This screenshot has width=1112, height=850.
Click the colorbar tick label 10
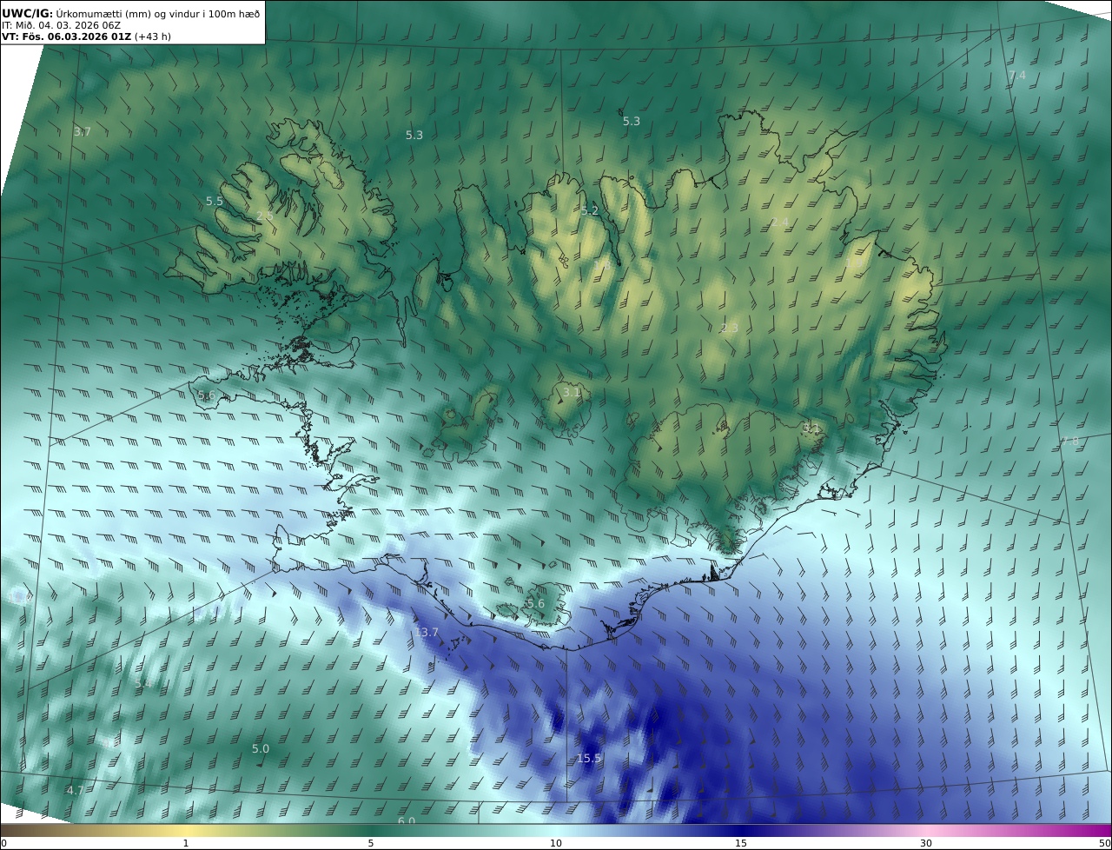(x=556, y=843)
